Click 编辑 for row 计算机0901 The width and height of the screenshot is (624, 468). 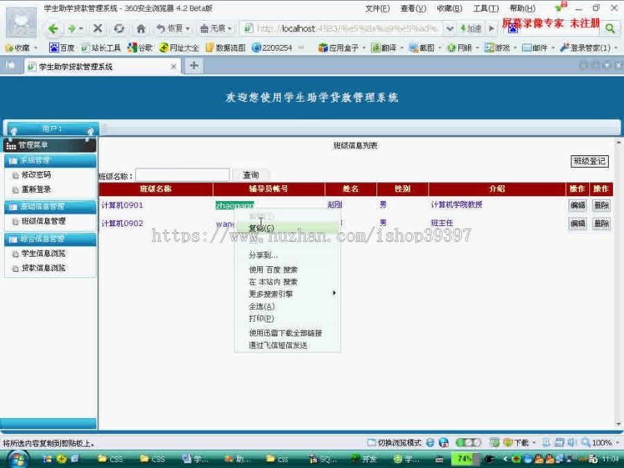point(578,205)
